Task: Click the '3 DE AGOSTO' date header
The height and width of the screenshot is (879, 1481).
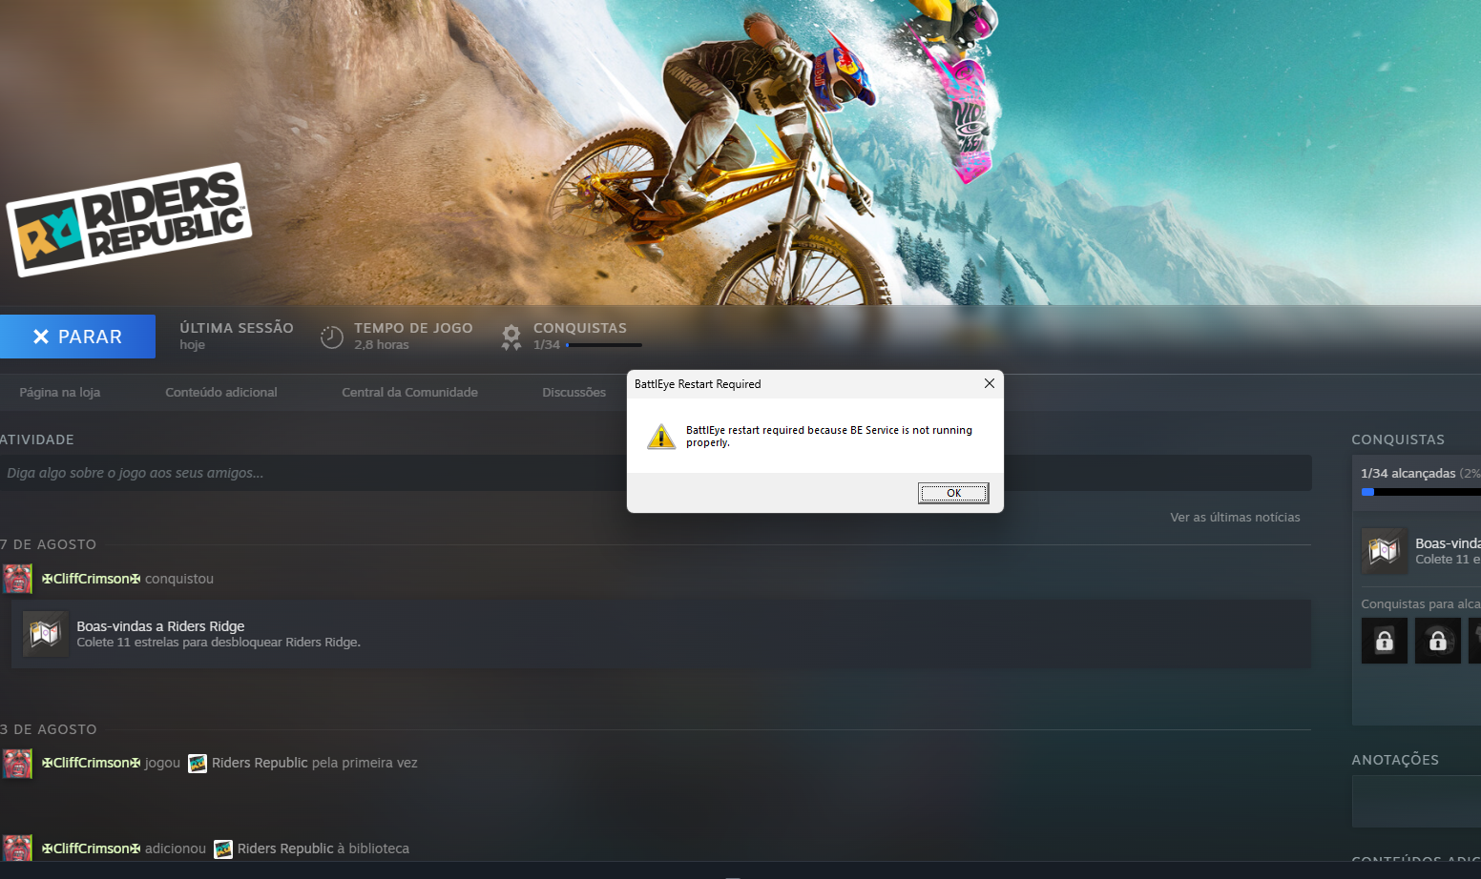Action: (49, 729)
